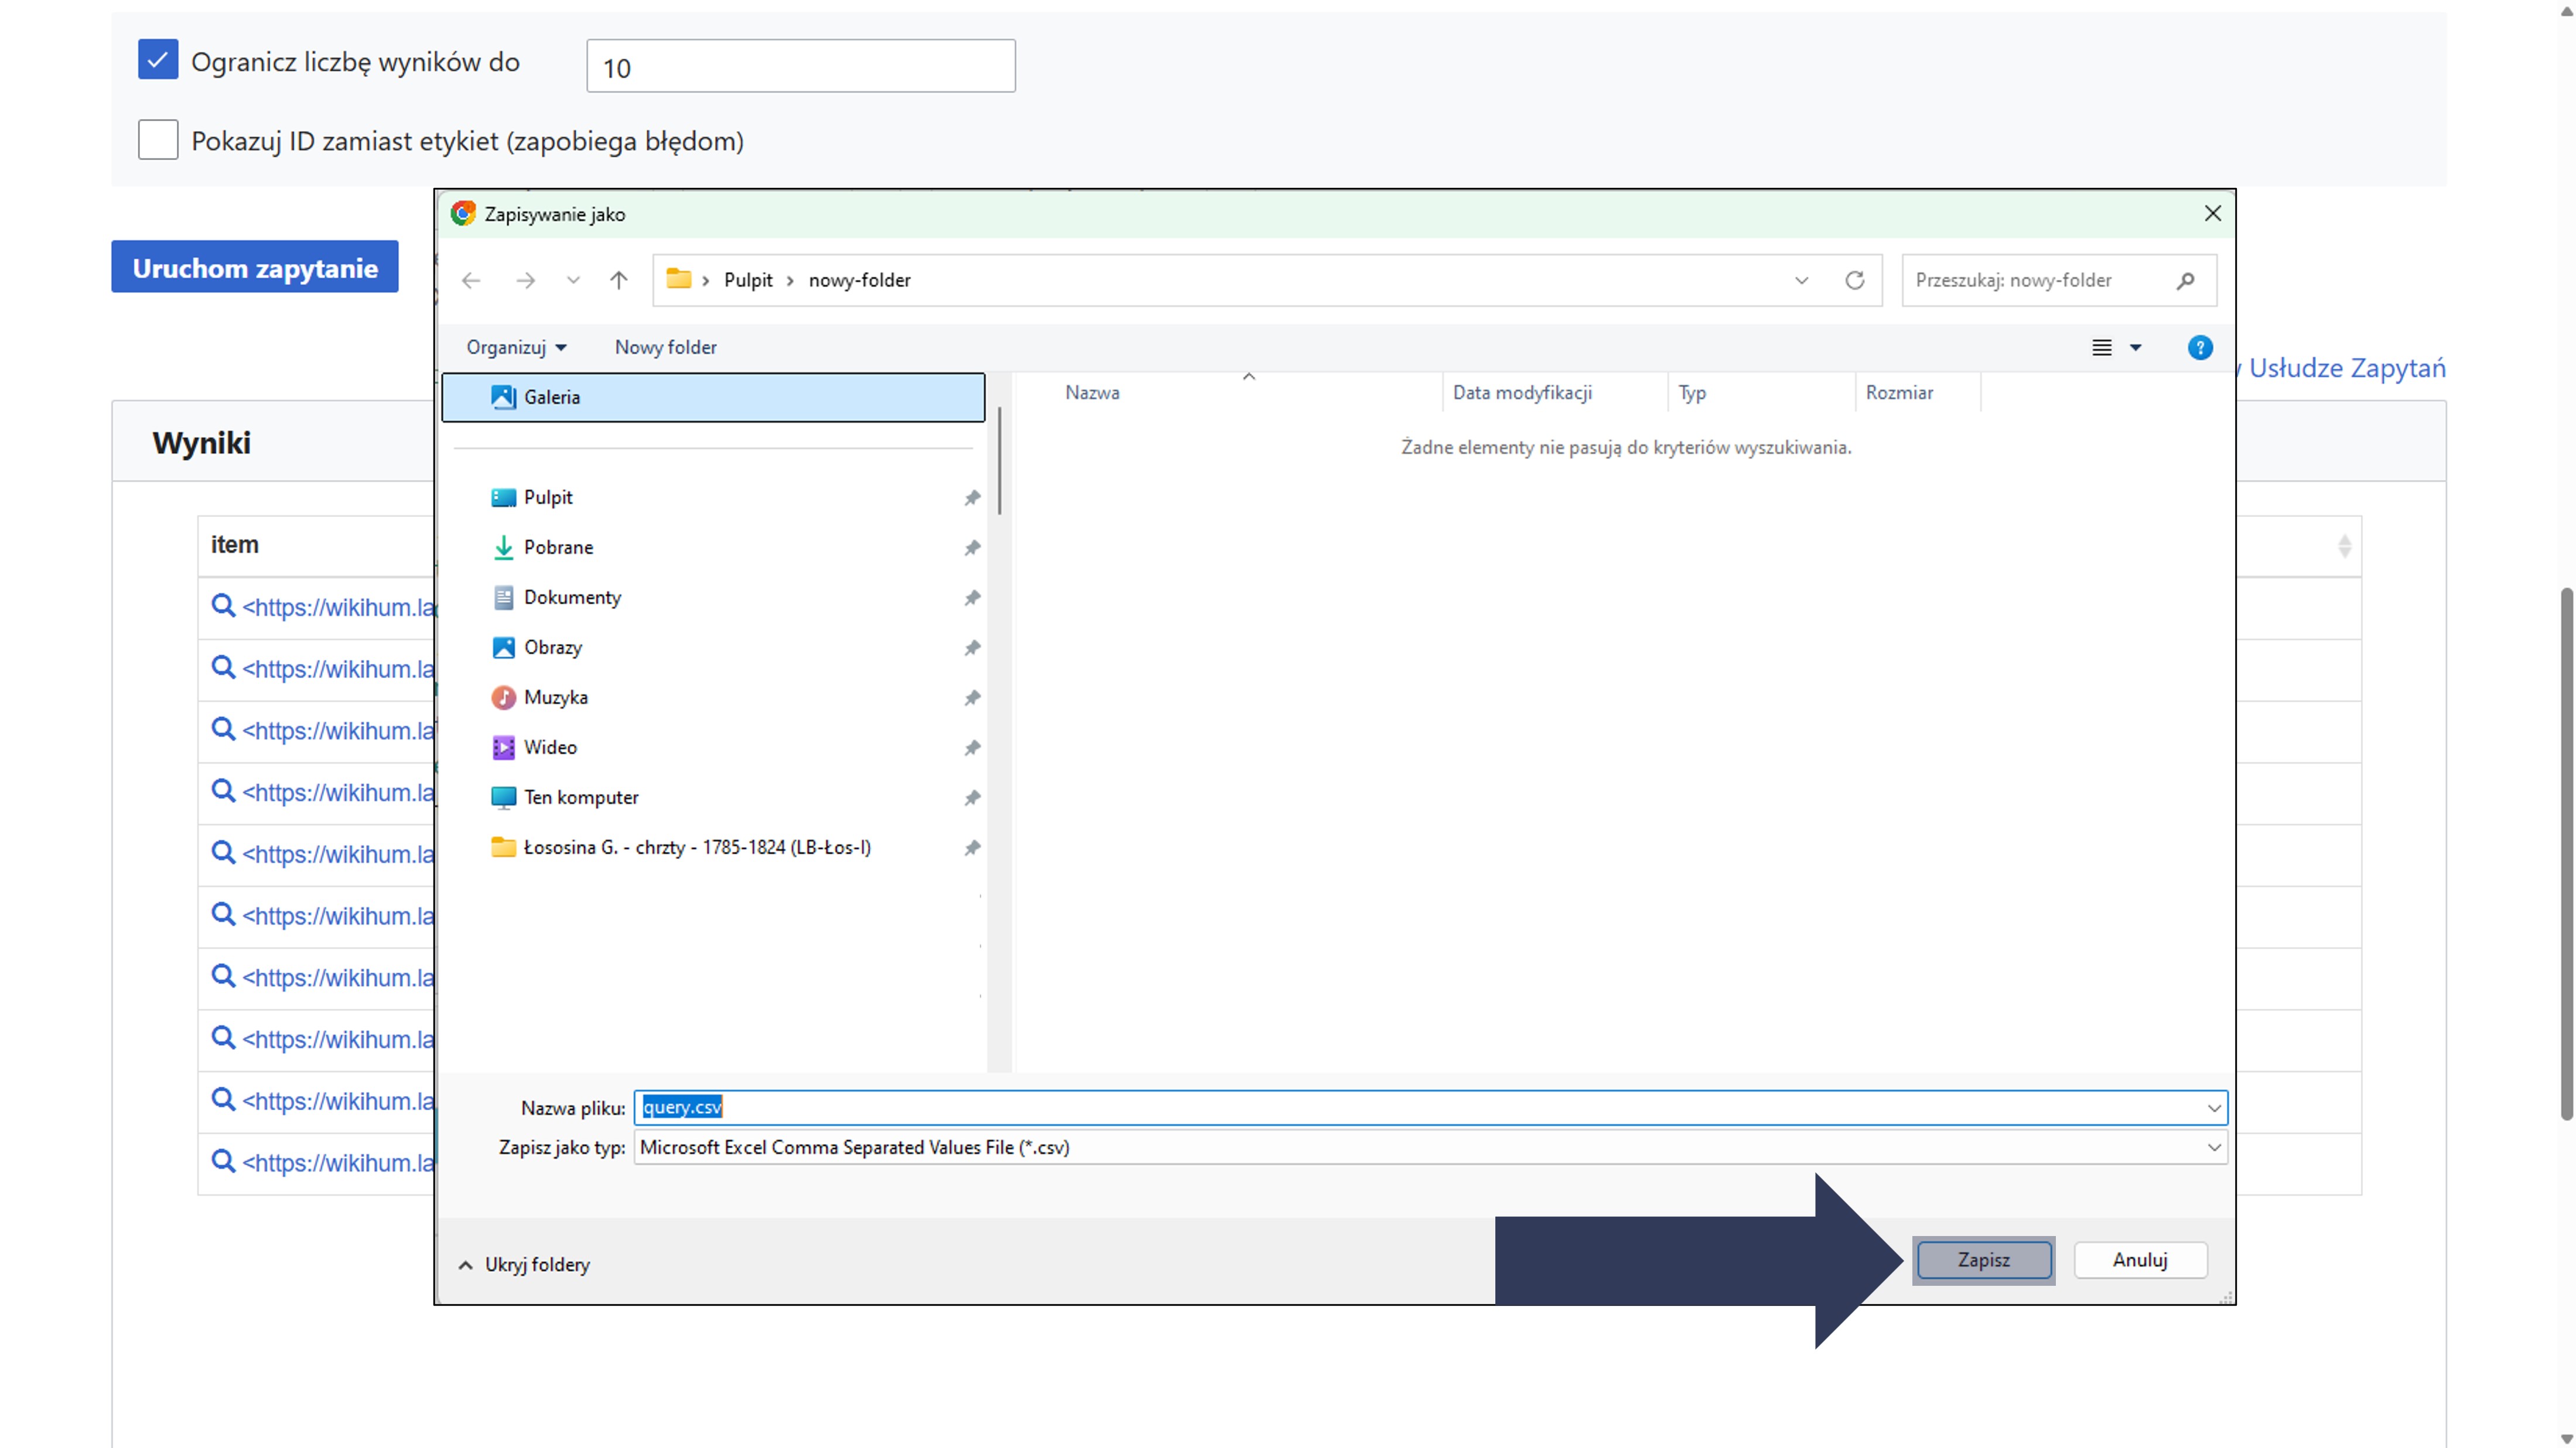Refresh the nowy-folder location
Image resolution: width=2576 pixels, height=1448 pixels.
click(1855, 280)
